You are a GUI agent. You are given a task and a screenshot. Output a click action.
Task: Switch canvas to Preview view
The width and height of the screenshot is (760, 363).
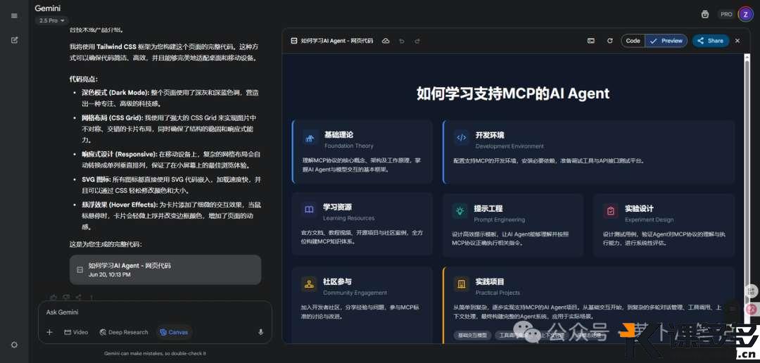pos(666,41)
